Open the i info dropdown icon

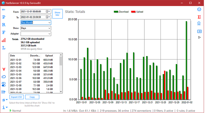(5, 108)
